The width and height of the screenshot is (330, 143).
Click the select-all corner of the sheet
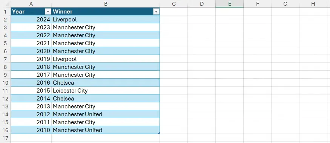click(x=5, y=4)
